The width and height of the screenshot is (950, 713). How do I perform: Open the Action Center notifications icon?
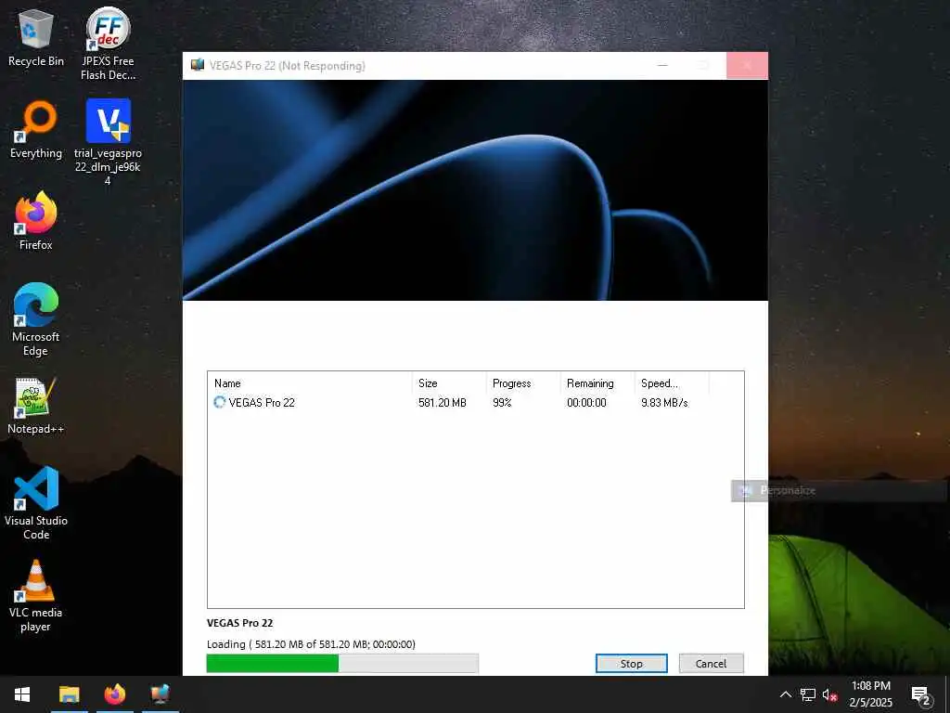[921, 694]
